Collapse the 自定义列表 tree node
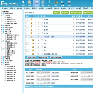 click(x=2, y=33)
